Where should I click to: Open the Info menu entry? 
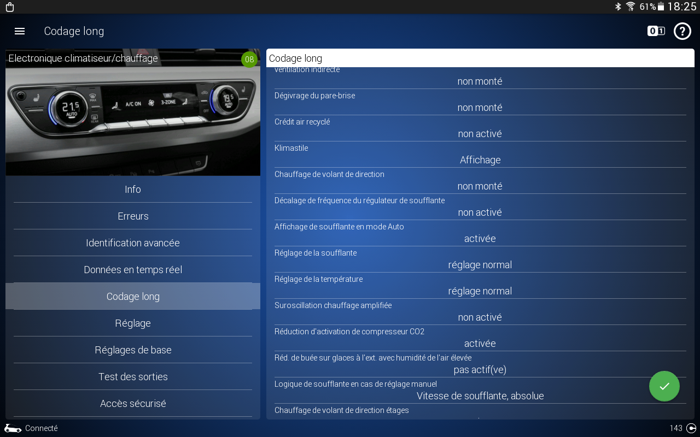(133, 190)
